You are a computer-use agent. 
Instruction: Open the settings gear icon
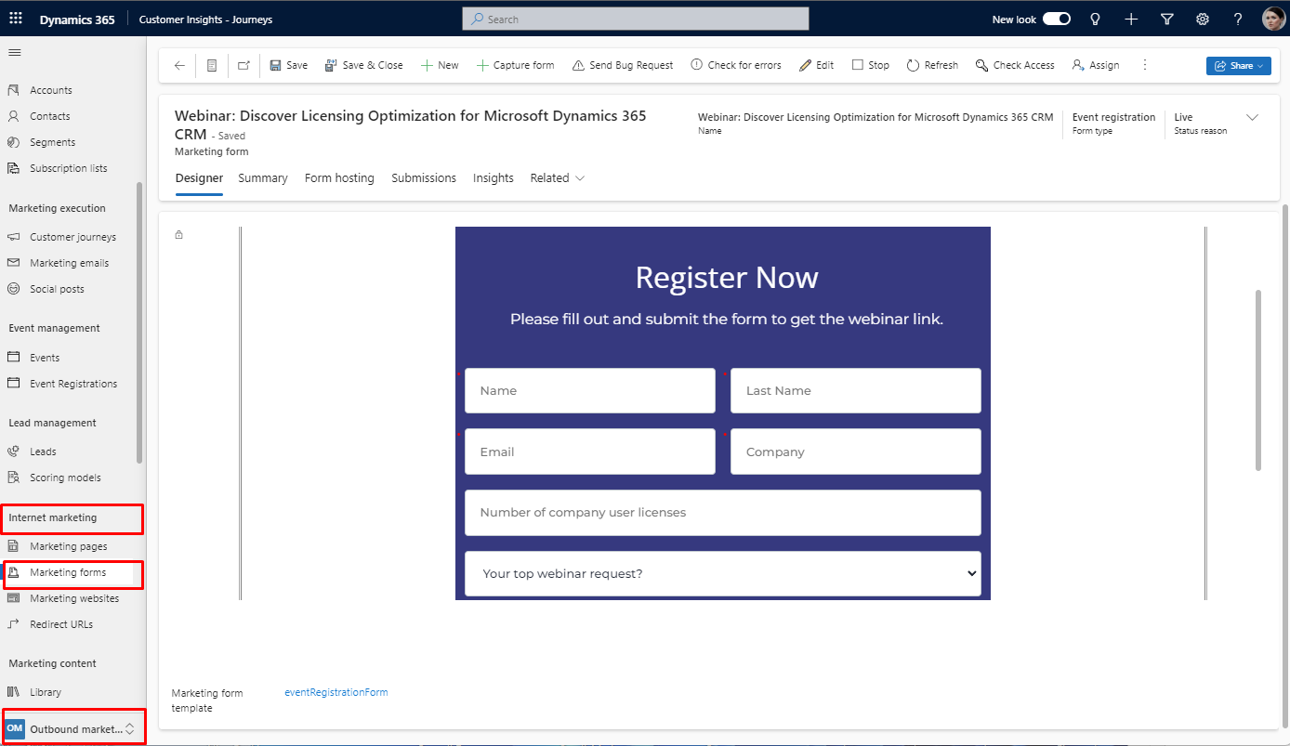point(1203,19)
